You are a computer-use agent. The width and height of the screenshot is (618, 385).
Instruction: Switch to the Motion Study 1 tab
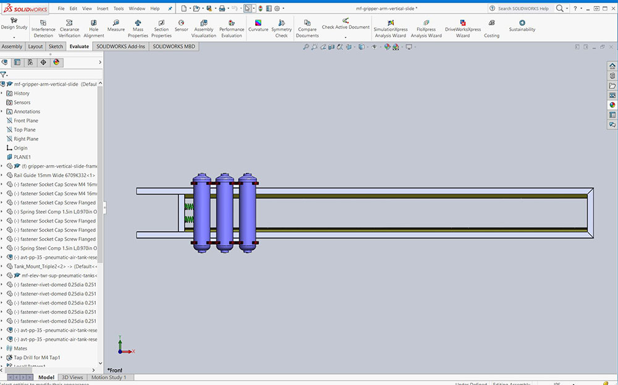(x=109, y=377)
